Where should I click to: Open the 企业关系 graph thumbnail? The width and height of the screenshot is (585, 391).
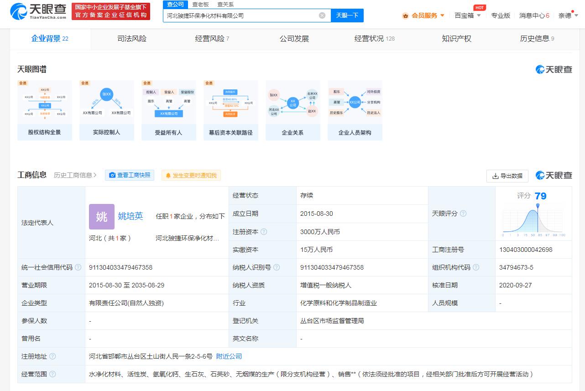[293, 110]
